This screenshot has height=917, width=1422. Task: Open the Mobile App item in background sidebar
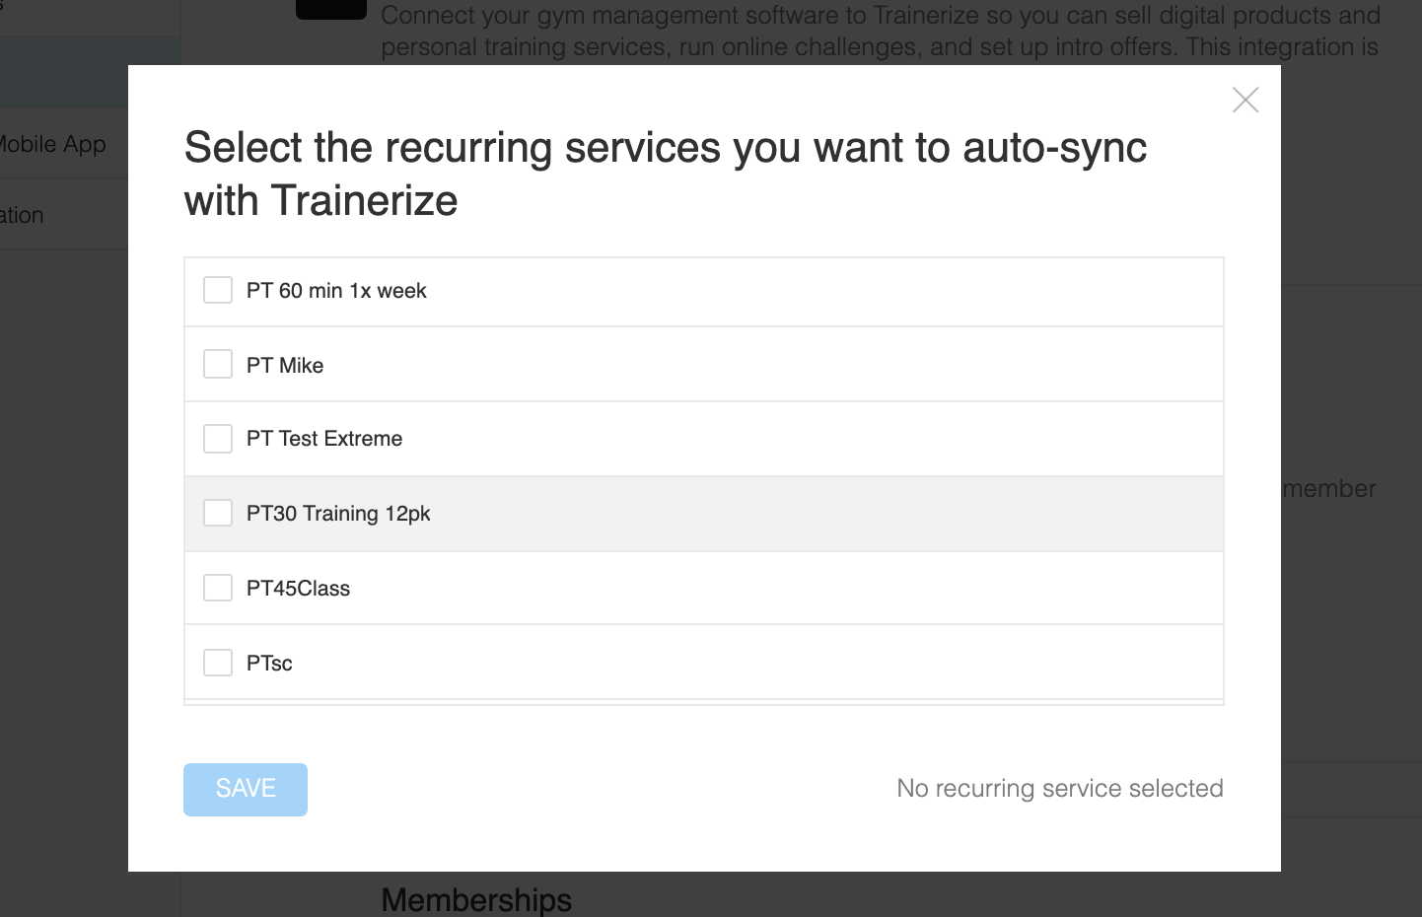(x=52, y=144)
